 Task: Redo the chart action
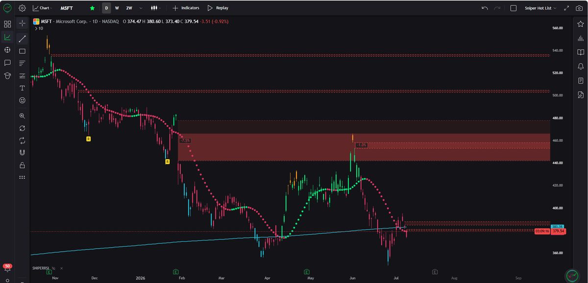click(497, 8)
